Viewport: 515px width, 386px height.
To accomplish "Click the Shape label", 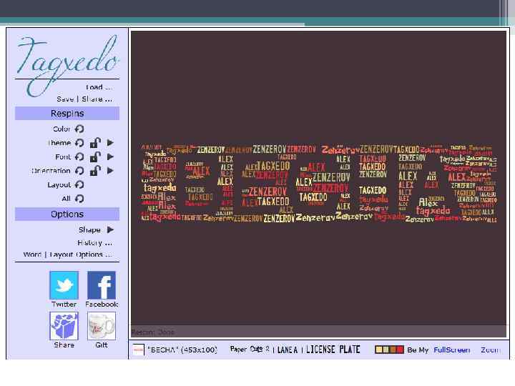I will 89,229.
